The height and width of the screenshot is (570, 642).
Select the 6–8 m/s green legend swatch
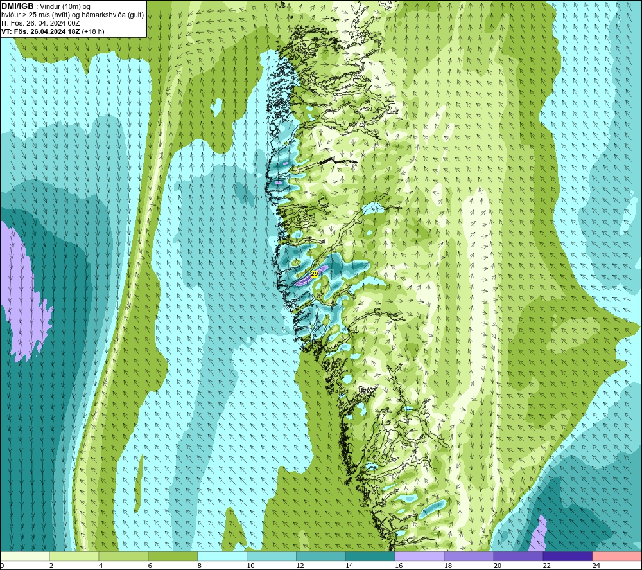point(173,556)
